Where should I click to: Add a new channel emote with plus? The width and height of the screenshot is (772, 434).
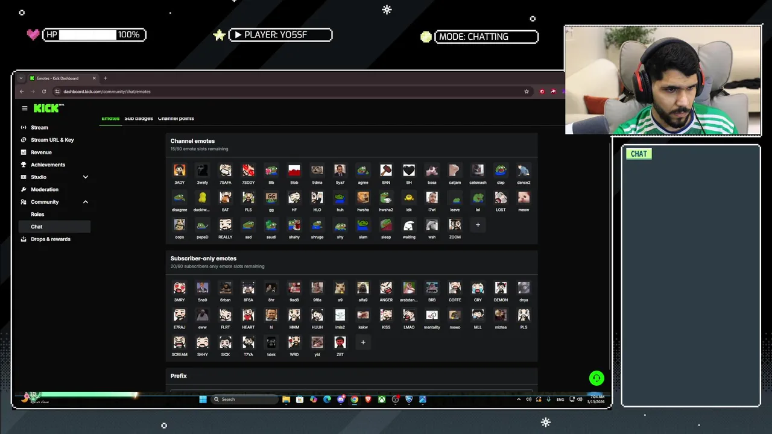tap(478, 225)
